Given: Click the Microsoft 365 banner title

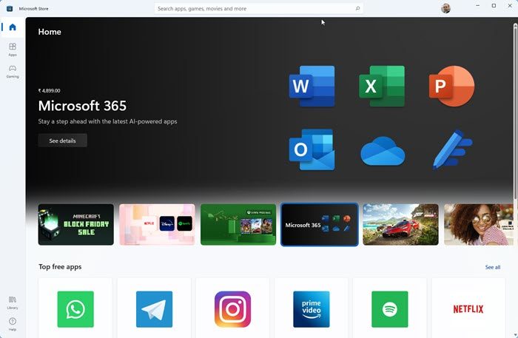Looking at the screenshot, I should click(x=82, y=106).
